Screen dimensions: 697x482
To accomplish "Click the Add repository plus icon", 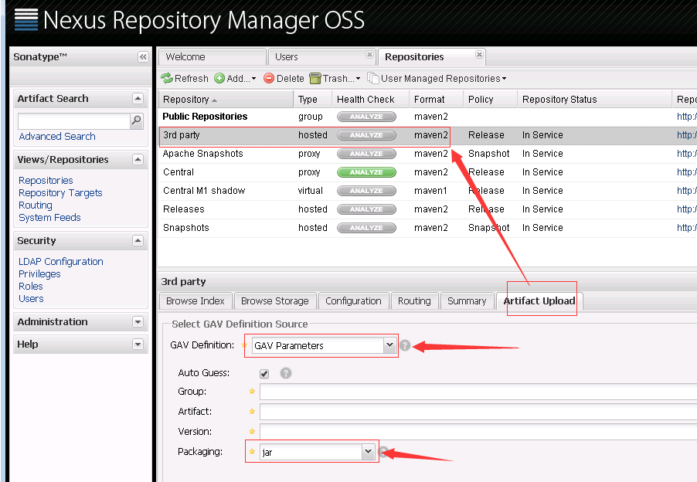I will tap(219, 79).
